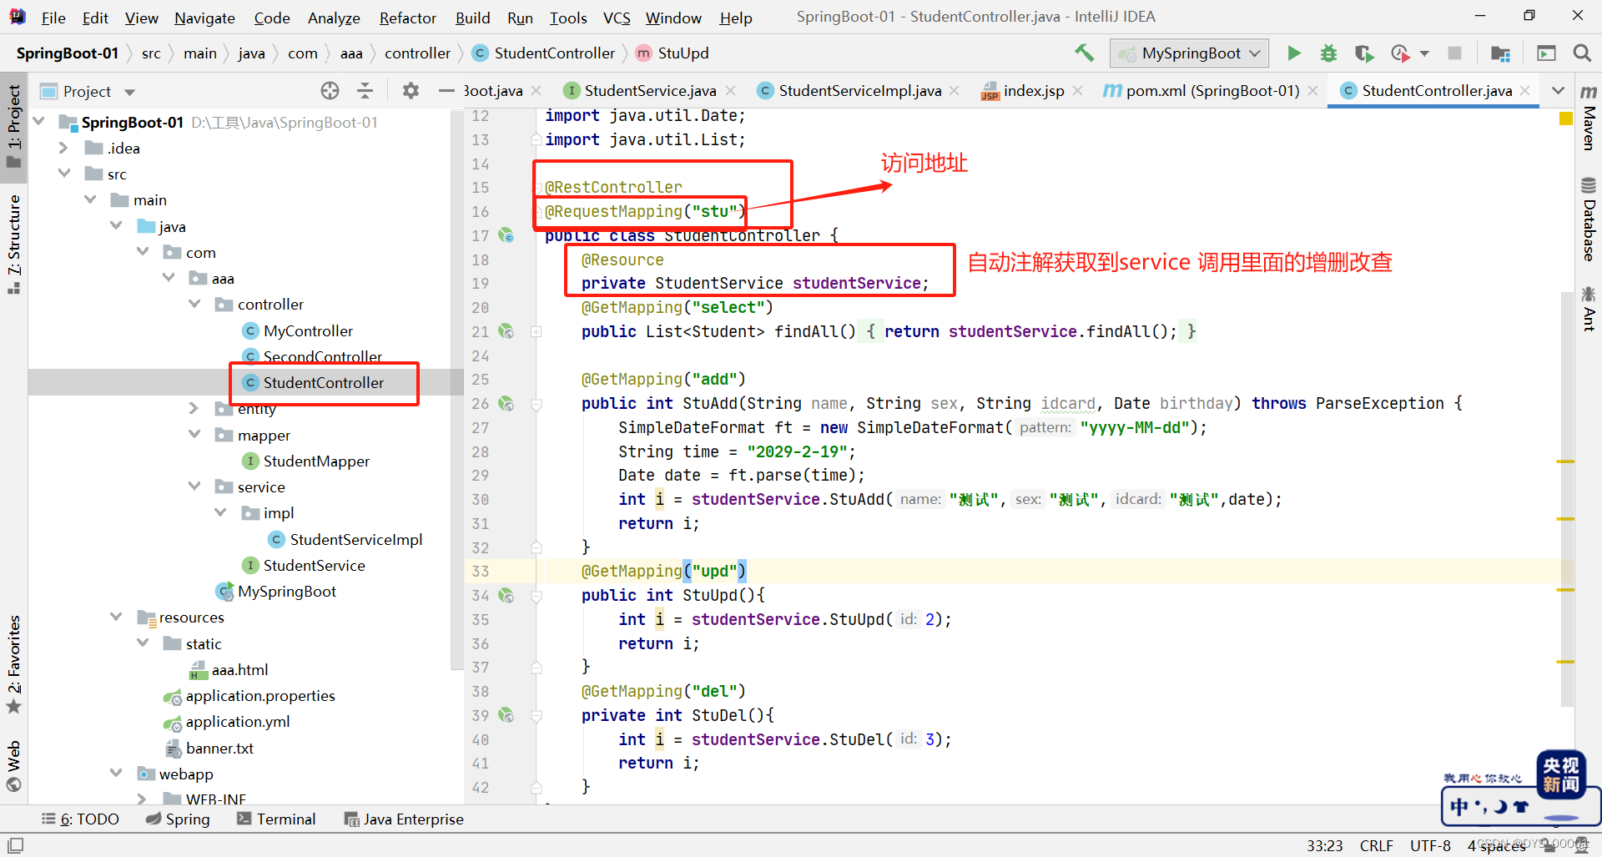Open the Database tool window
This screenshot has height=857, width=1602.
pyautogui.click(x=1589, y=219)
